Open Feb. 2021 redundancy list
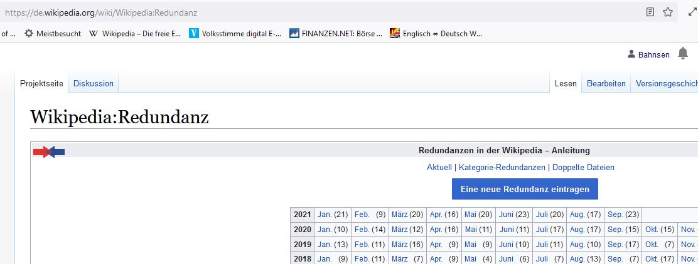The image size is (698, 264). (362, 215)
